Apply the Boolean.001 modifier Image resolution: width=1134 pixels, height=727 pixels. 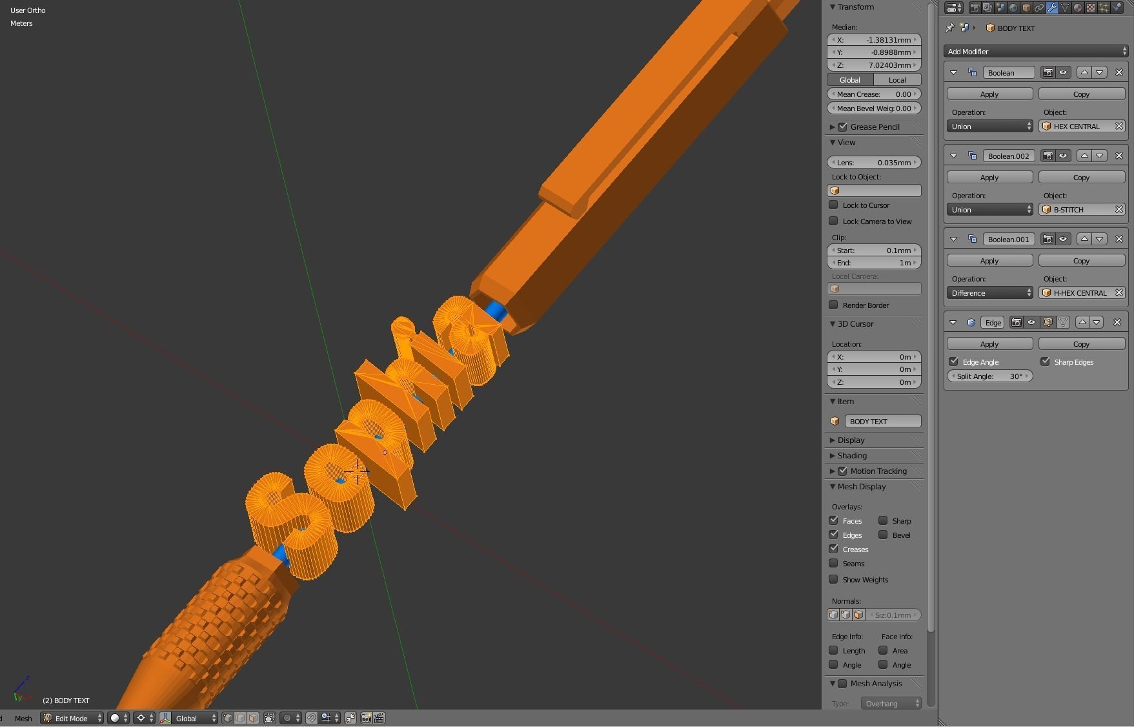click(x=989, y=260)
